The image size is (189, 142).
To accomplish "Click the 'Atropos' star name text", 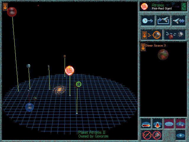I will pos(158,5).
